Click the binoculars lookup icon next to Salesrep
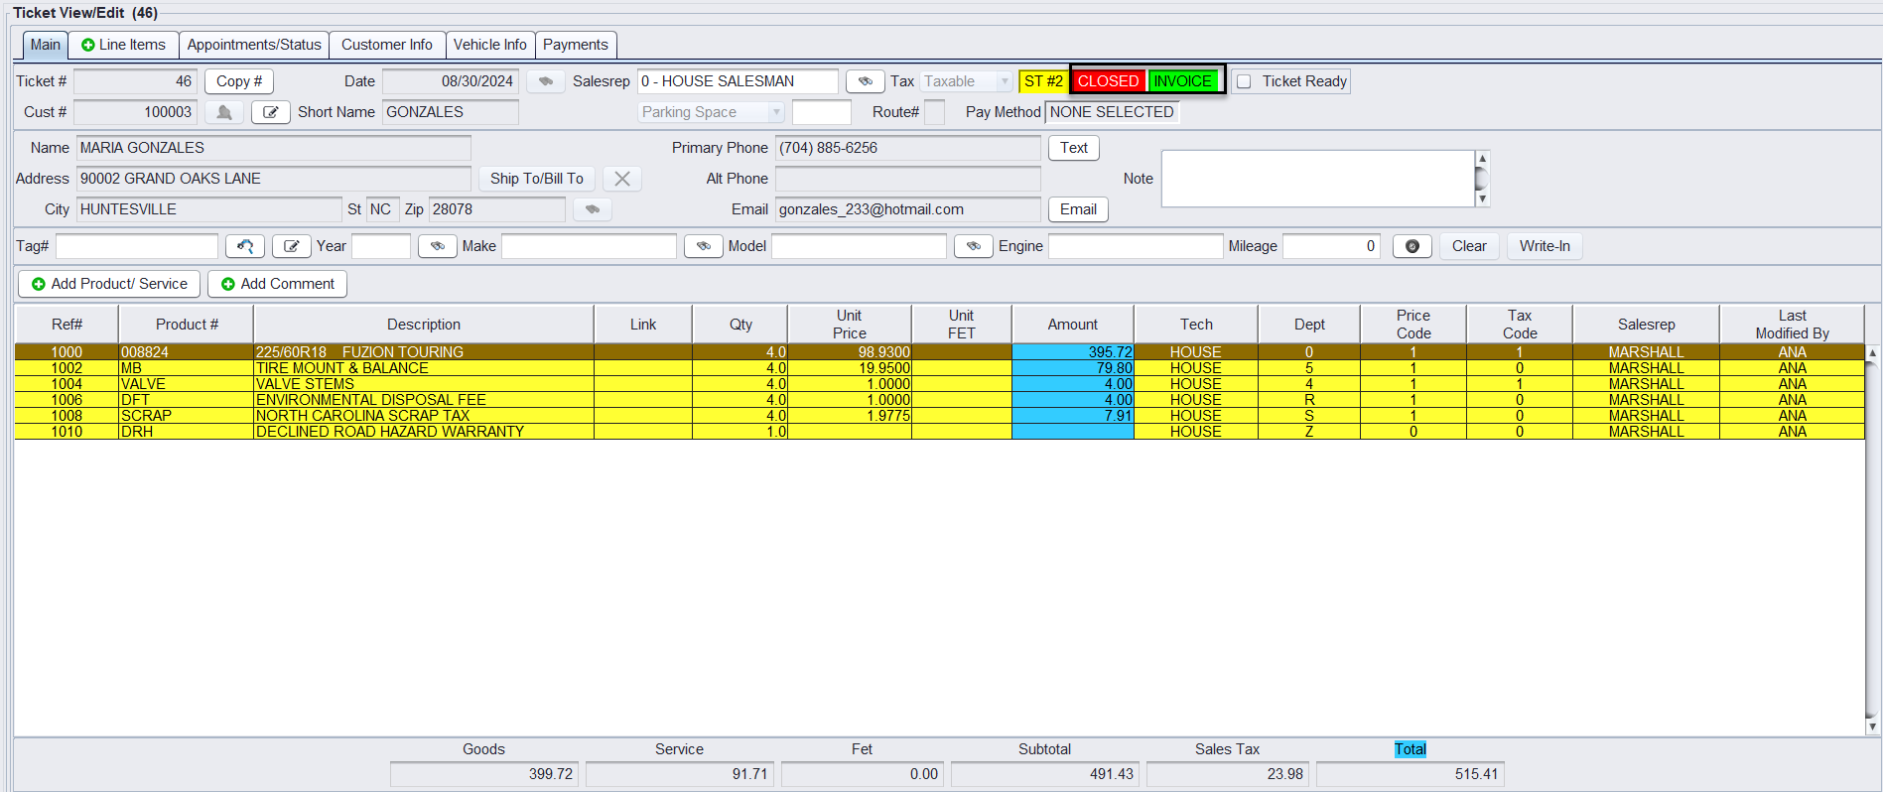Image resolution: width=1883 pixels, height=792 pixels. pyautogui.click(x=865, y=81)
